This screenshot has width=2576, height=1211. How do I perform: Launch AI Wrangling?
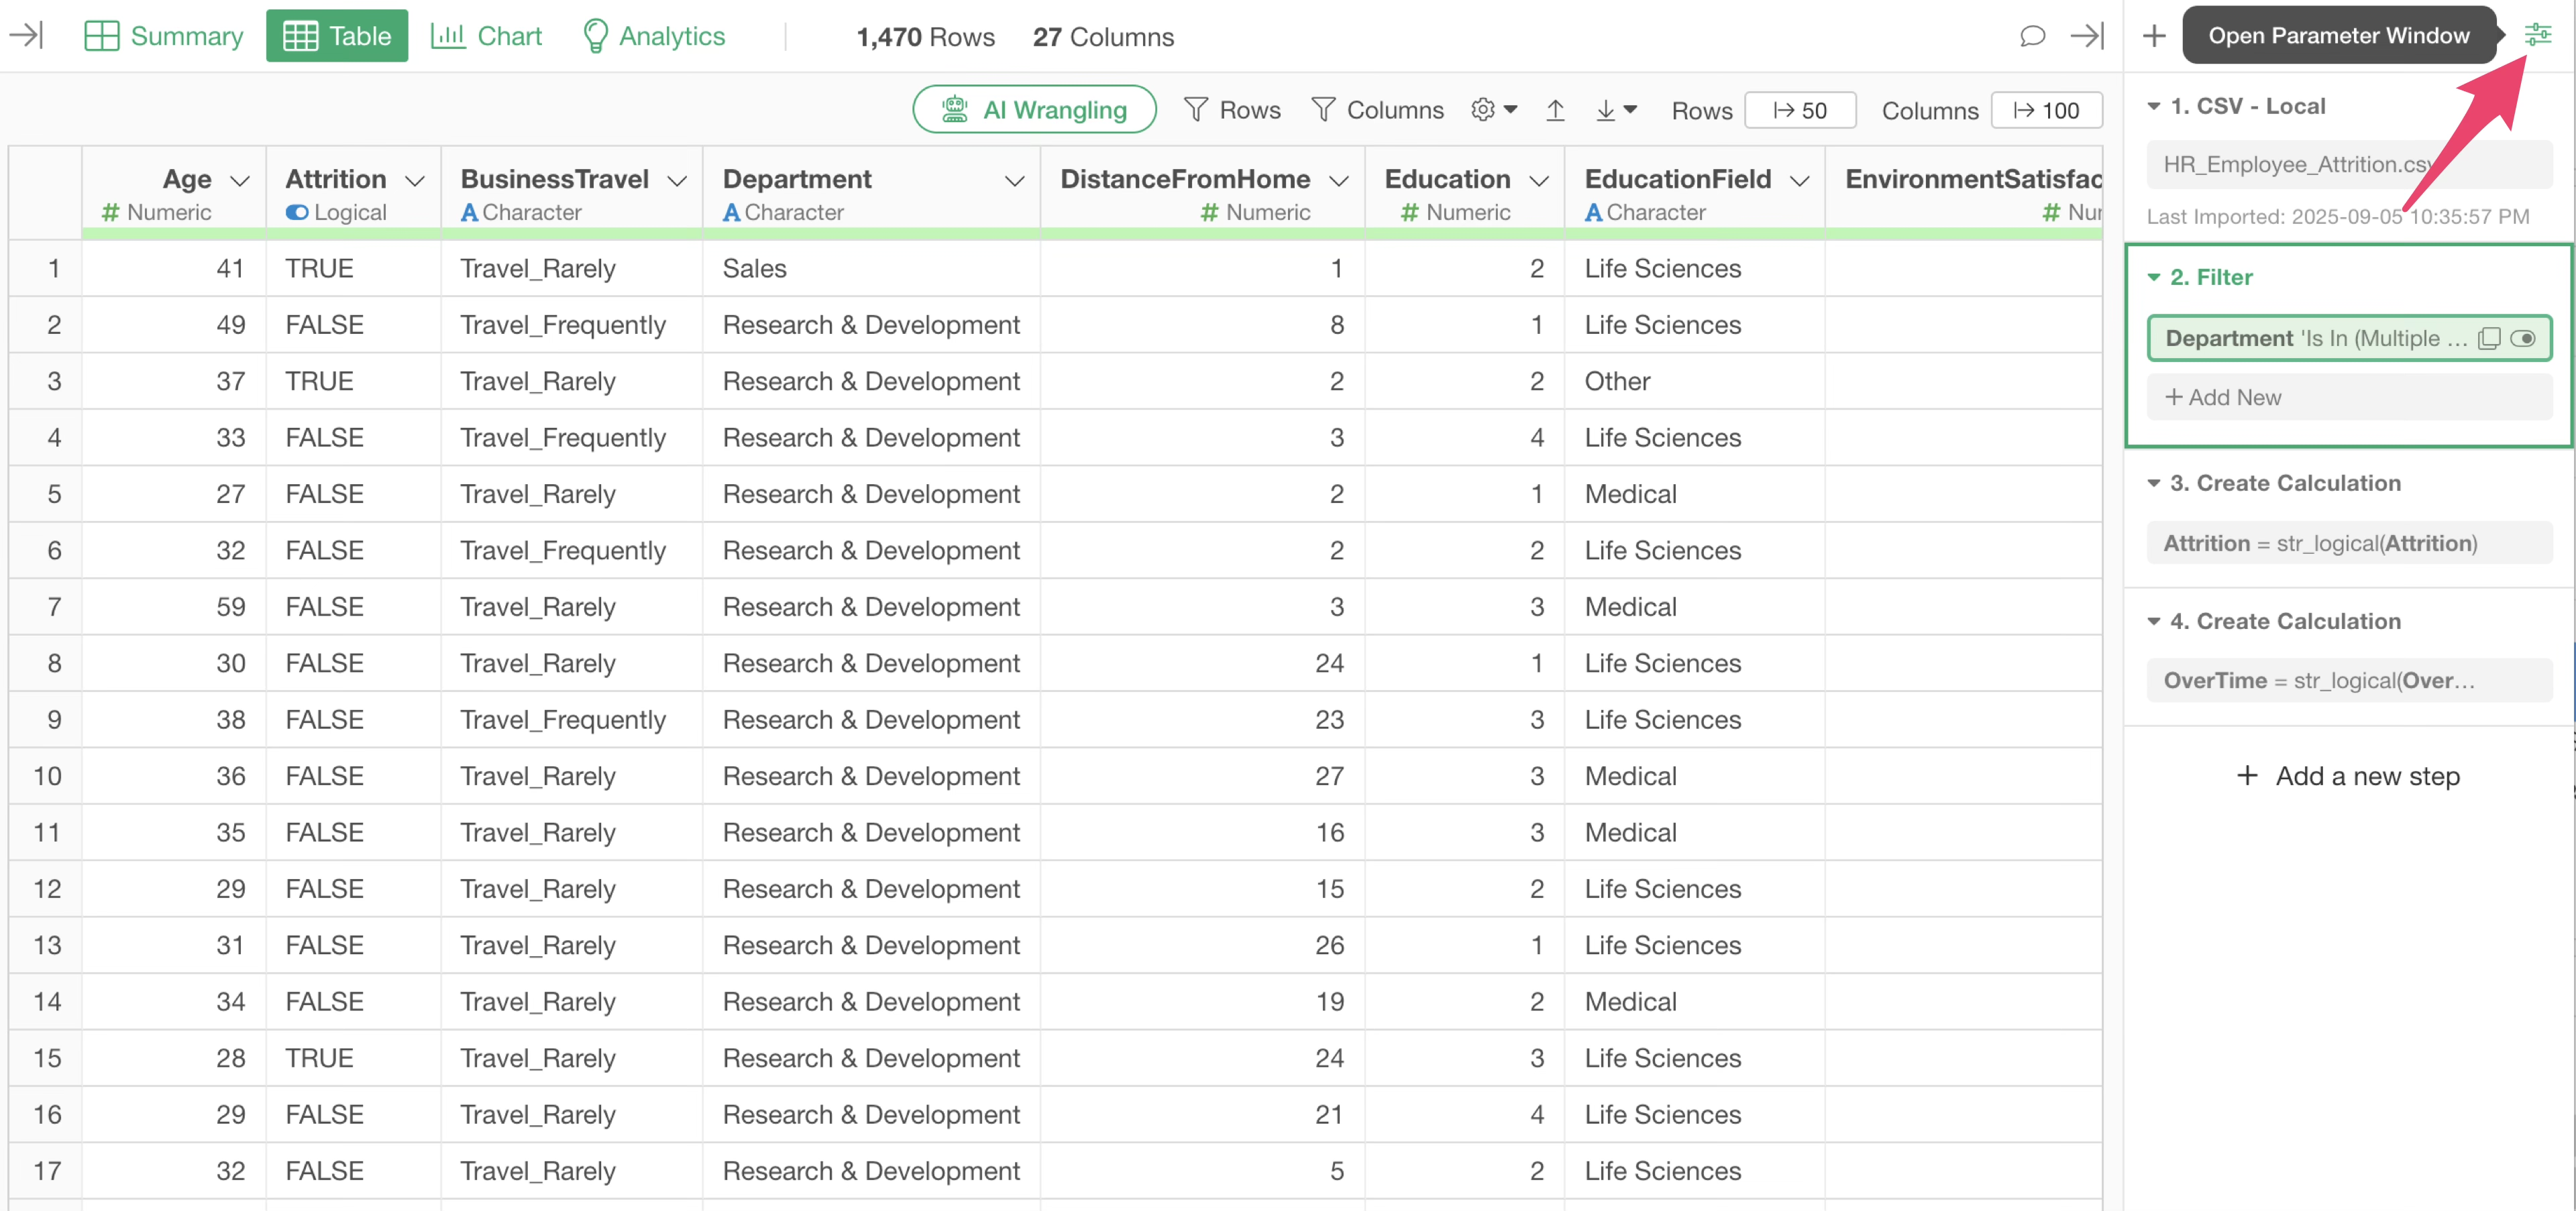[x=1034, y=110]
